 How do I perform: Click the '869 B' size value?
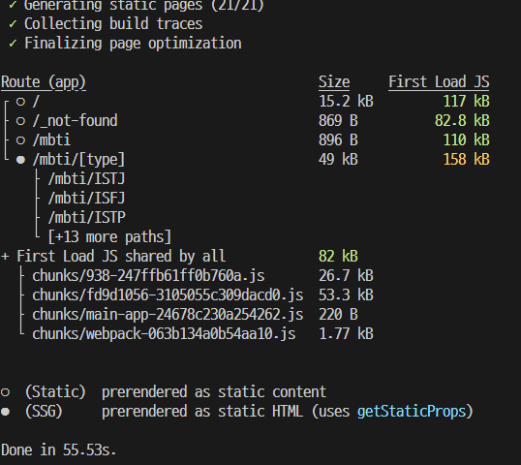(x=338, y=121)
